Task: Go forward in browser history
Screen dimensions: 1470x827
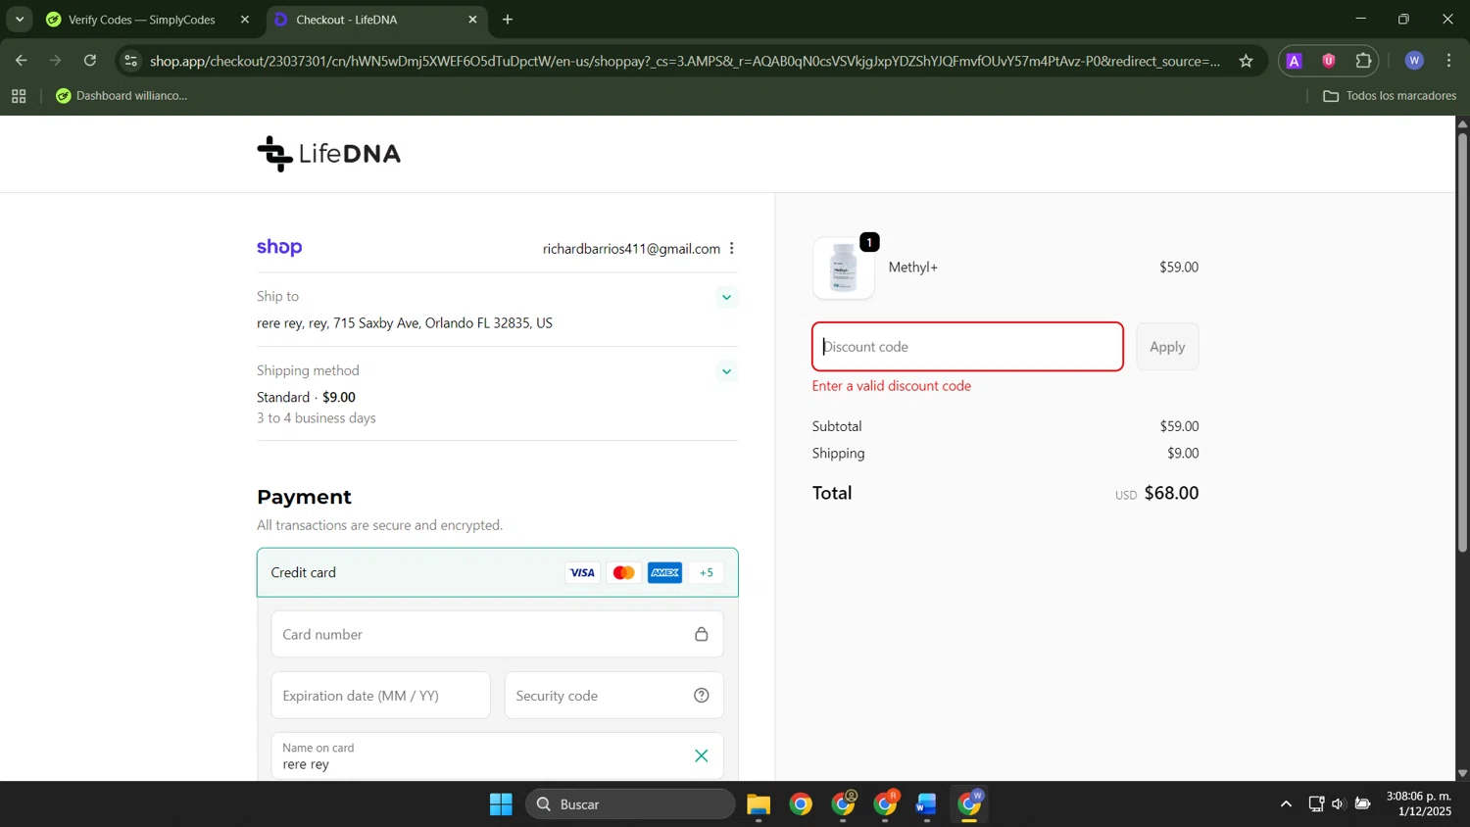Action: (55, 61)
